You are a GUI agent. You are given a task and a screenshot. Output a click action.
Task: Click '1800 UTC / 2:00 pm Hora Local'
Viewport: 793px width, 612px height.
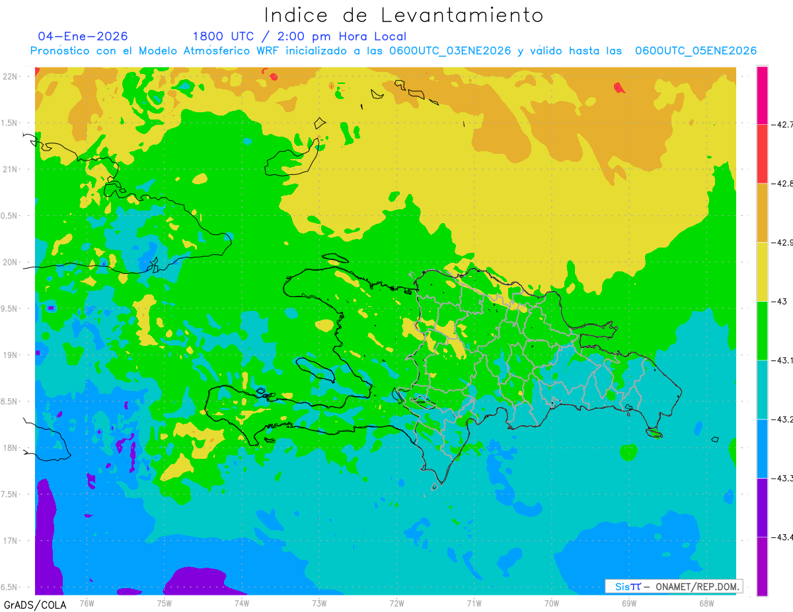pyautogui.click(x=299, y=36)
